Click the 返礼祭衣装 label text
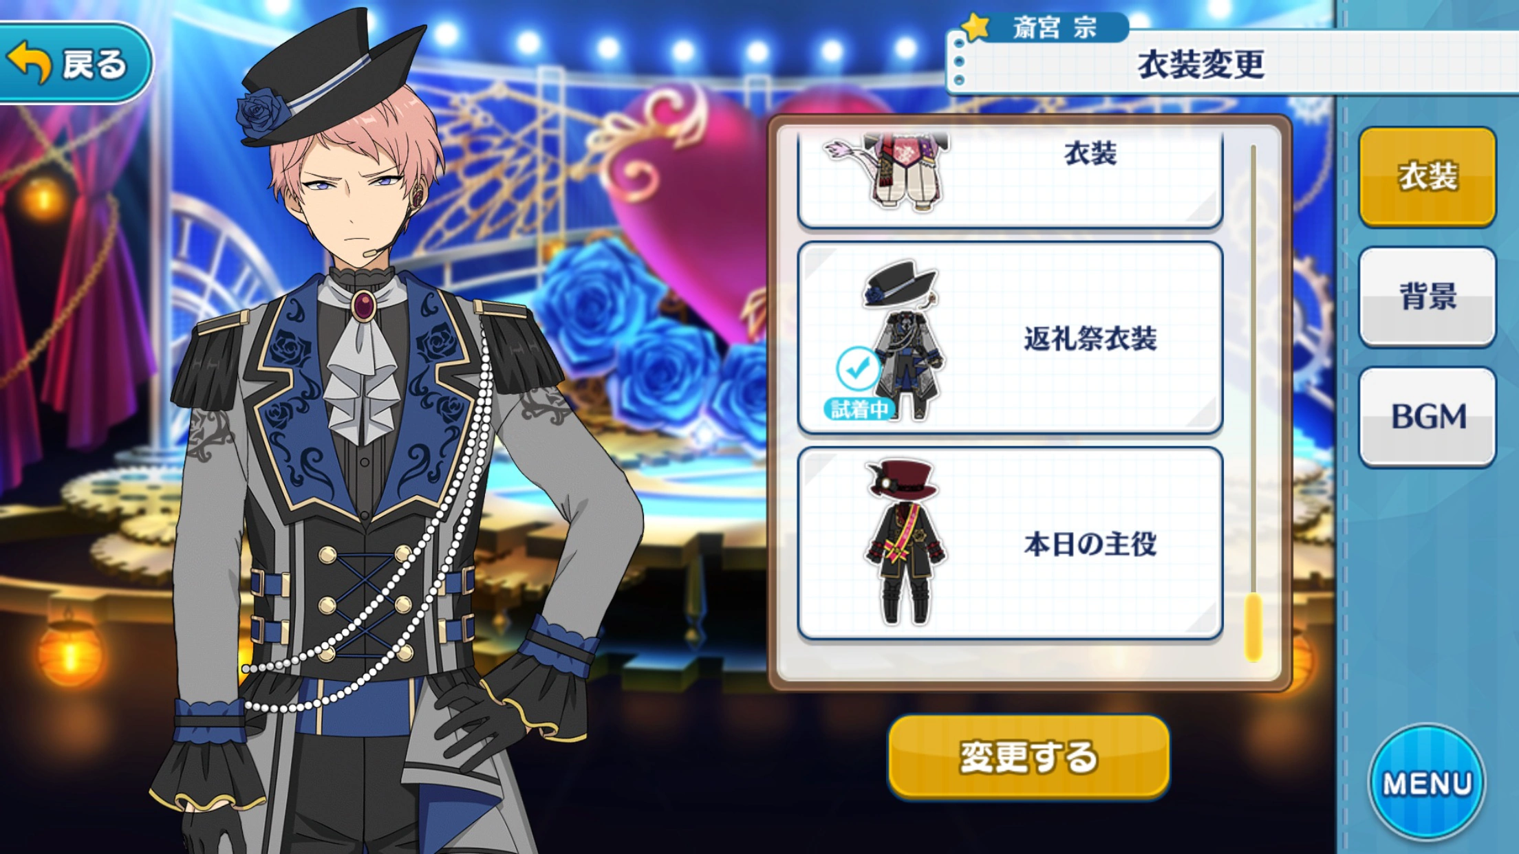Screen dimensions: 1519x854 (x=1090, y=339)
